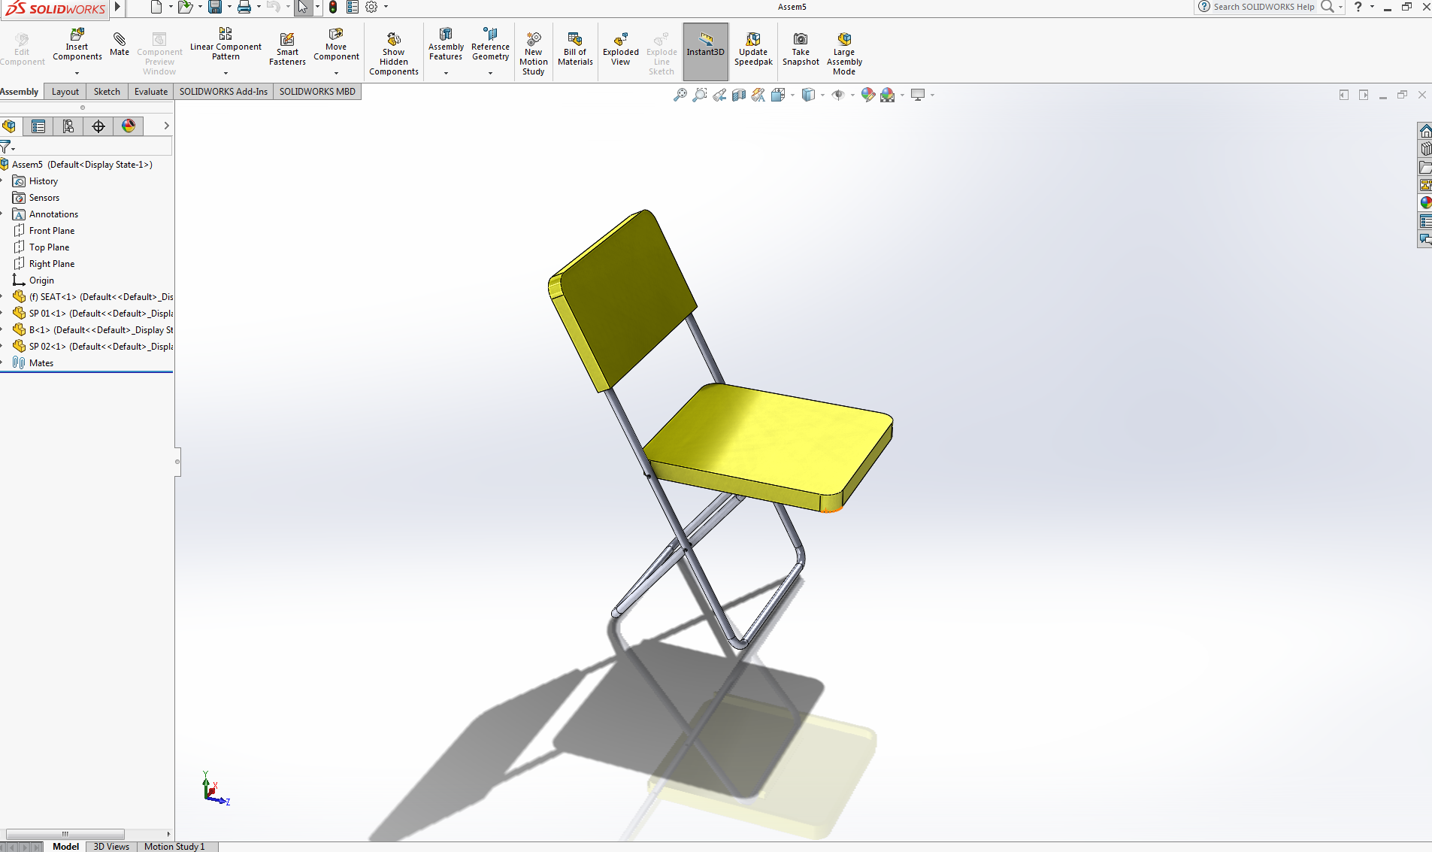
Task: Insert a Bill of Materials
Action: tap(575, 50)
